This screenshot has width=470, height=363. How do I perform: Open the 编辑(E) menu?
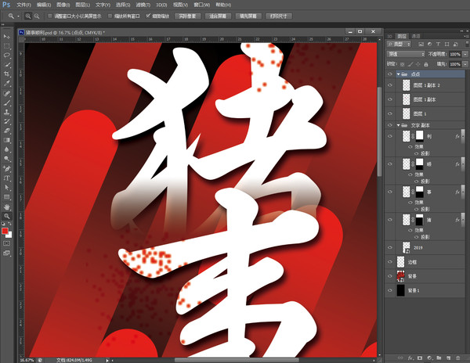pyautogui.click(x=44, y=5)
